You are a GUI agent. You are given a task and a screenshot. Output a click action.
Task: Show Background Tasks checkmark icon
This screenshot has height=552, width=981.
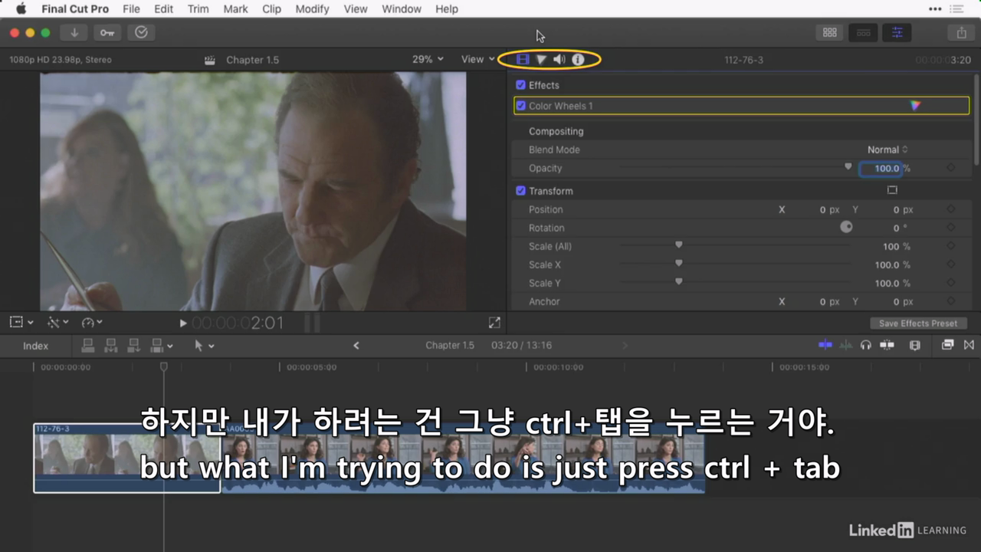tap(141, 32)
